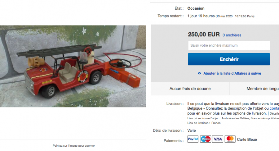Click the fire truck product photo
This screenshot has width=279, height=151.
coord(73,66)
